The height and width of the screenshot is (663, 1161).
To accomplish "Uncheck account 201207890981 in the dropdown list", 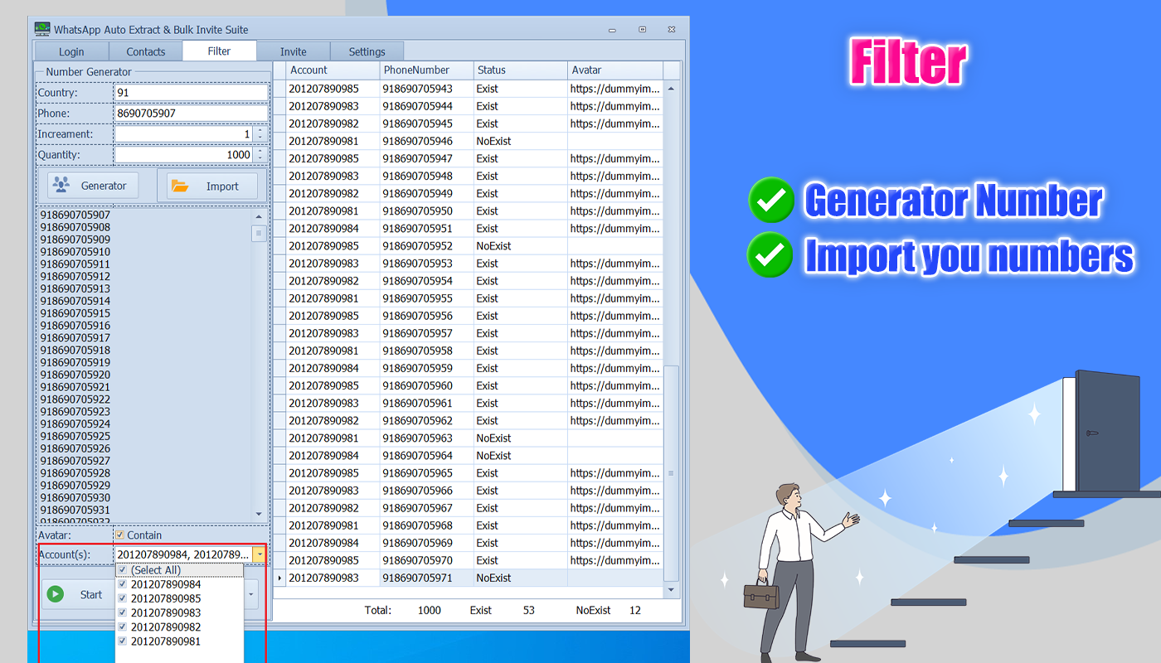I will click(x=123, y=641).
